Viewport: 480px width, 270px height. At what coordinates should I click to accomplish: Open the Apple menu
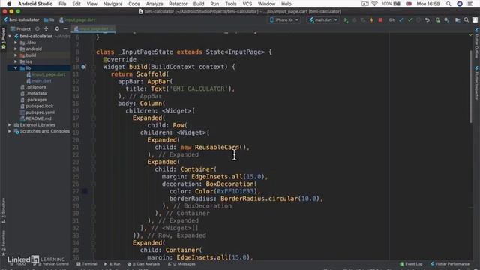[9, 4]
